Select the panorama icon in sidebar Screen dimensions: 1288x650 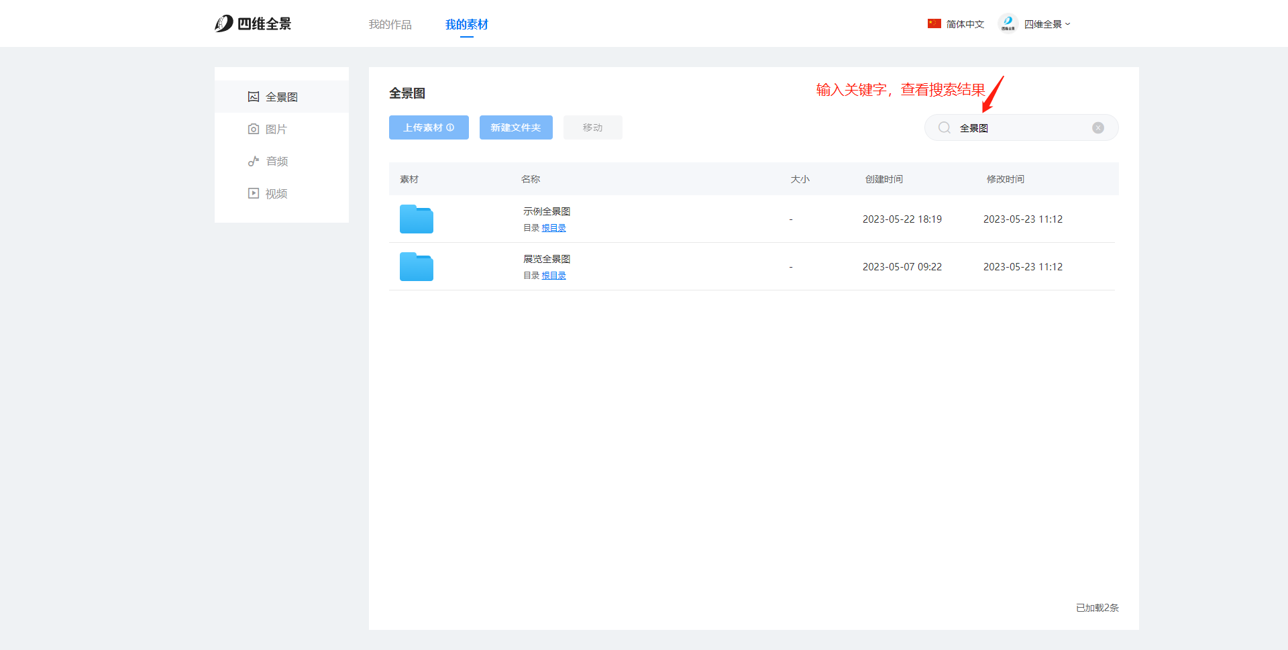[254, 97]
